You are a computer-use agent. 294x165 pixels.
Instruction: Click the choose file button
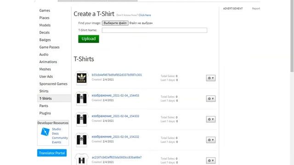tap(115, 23)
